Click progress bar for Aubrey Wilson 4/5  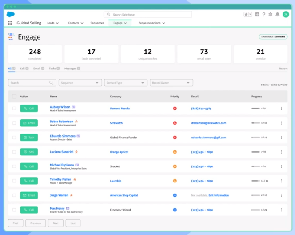coord(255,109)
